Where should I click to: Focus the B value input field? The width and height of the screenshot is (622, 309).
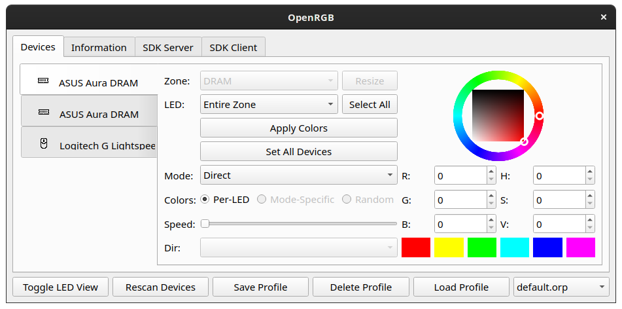pyautogui.click(x=460, y=224)
